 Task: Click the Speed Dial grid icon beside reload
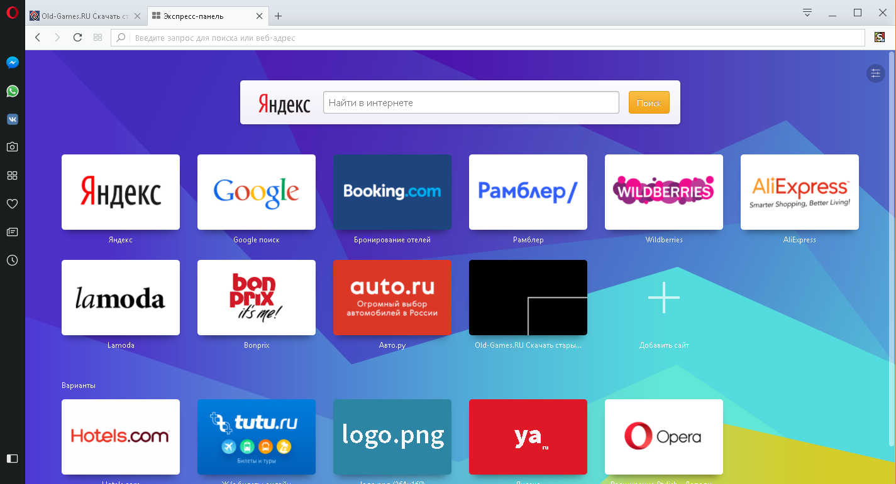(x=97, y=38)
